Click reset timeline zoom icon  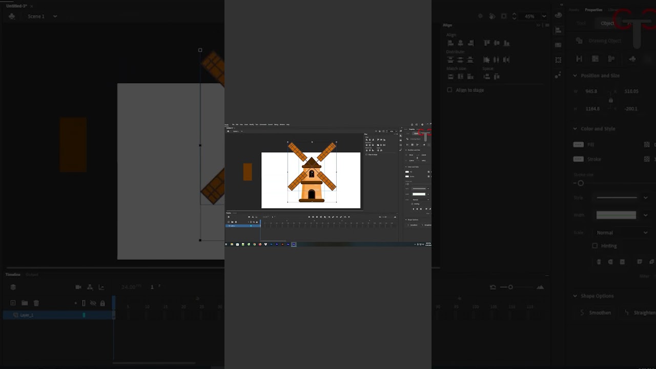[x=493, y=287]
